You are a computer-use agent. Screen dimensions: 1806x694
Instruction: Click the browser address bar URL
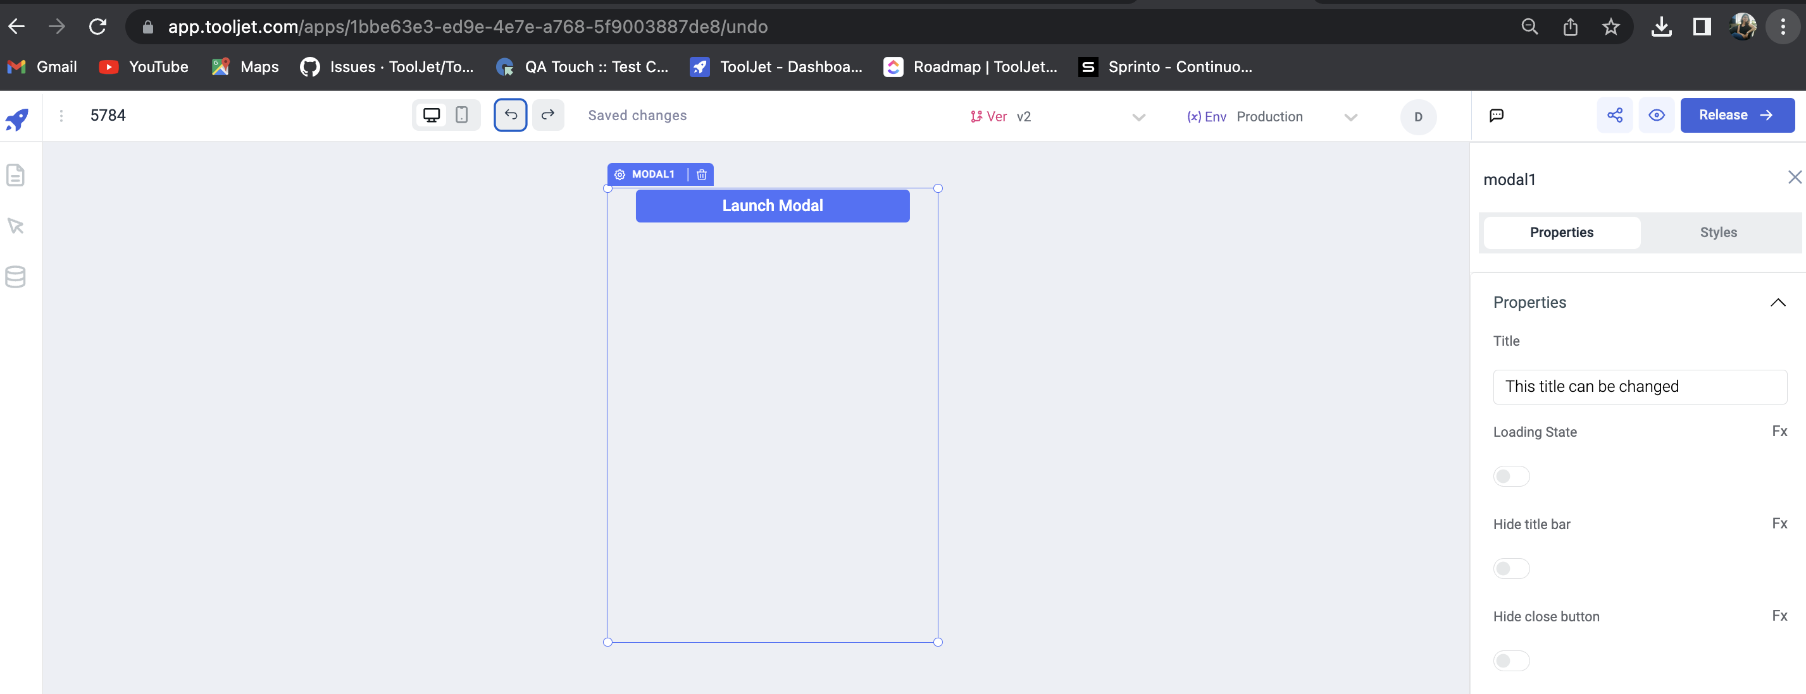point(468,27)
